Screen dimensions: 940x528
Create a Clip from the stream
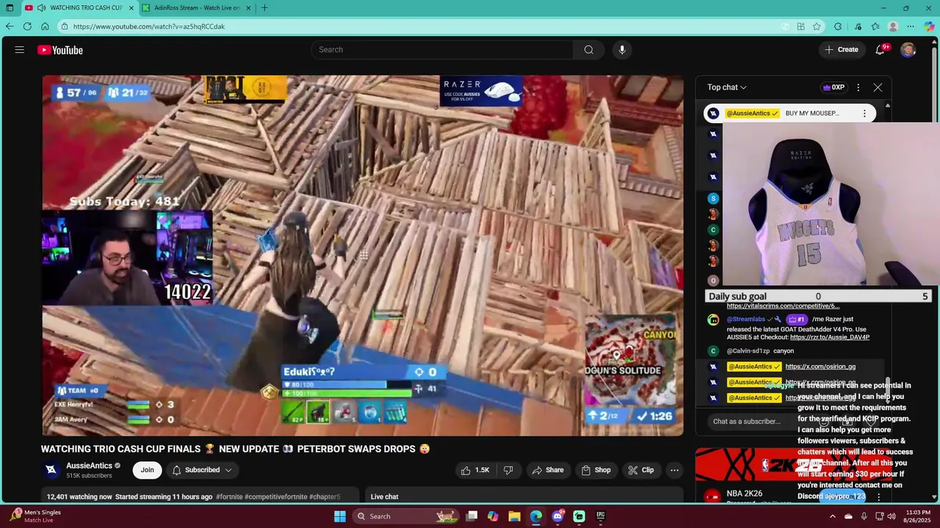click(x=640, y=470)
